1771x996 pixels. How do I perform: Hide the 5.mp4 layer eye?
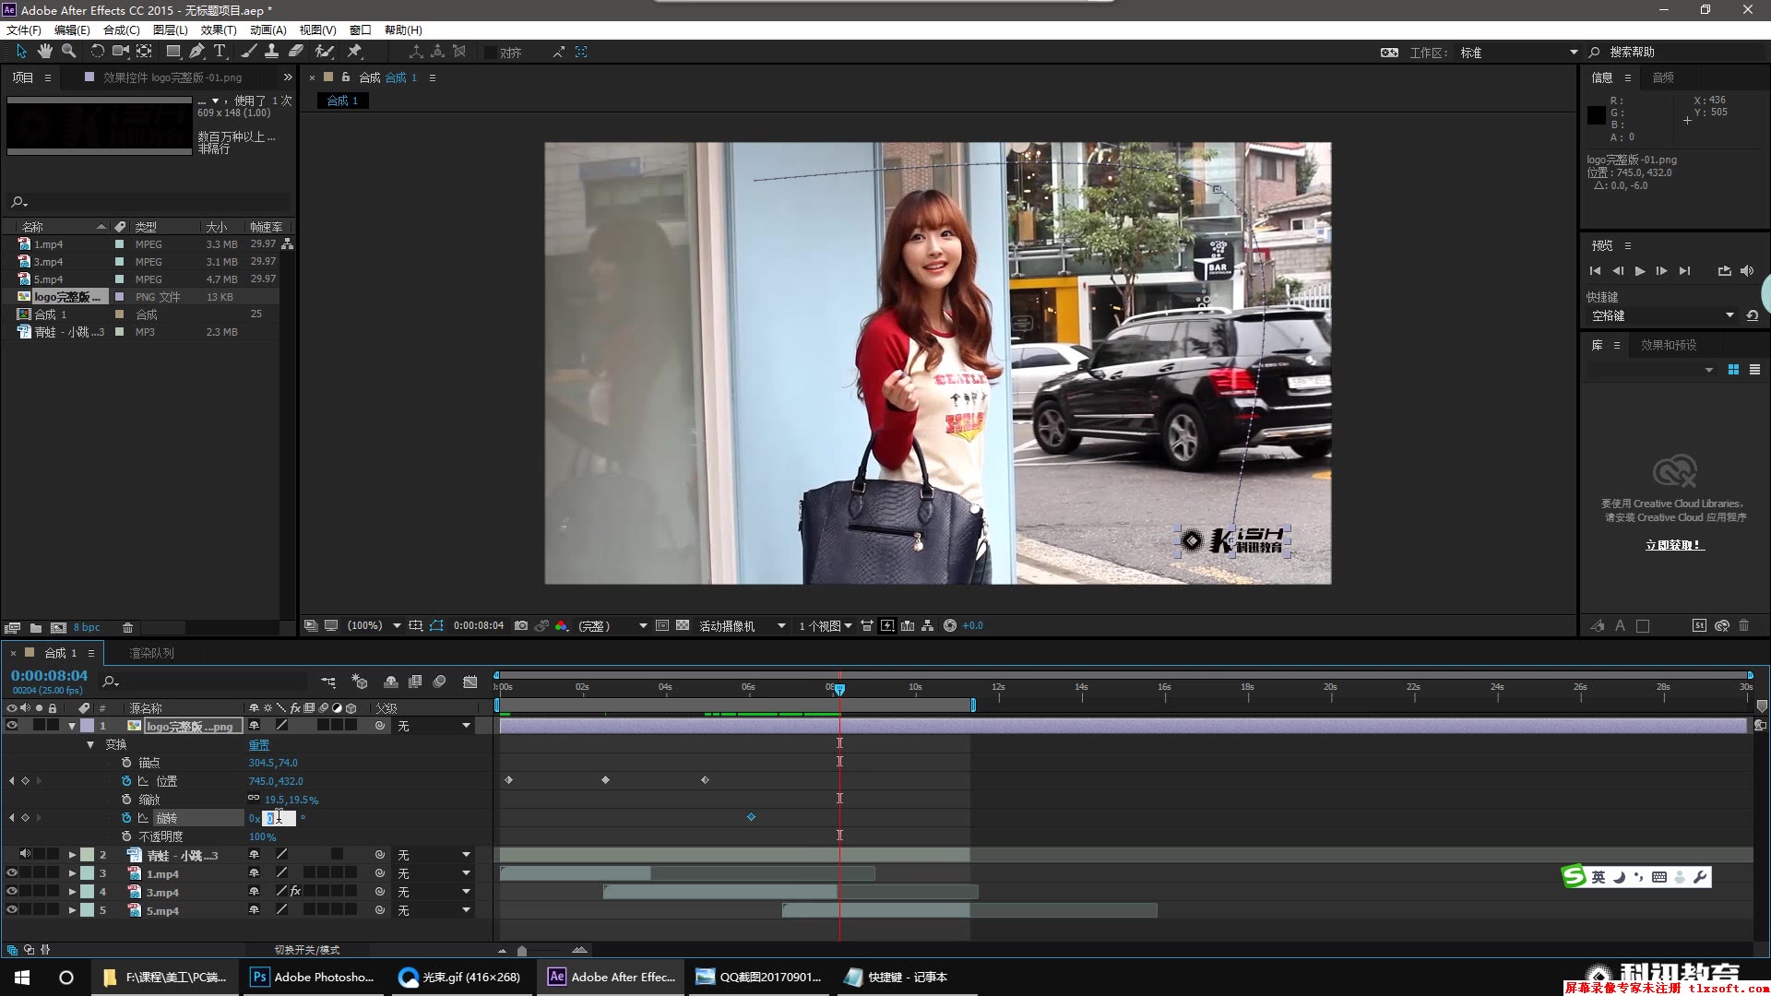(x=12, y=910)
